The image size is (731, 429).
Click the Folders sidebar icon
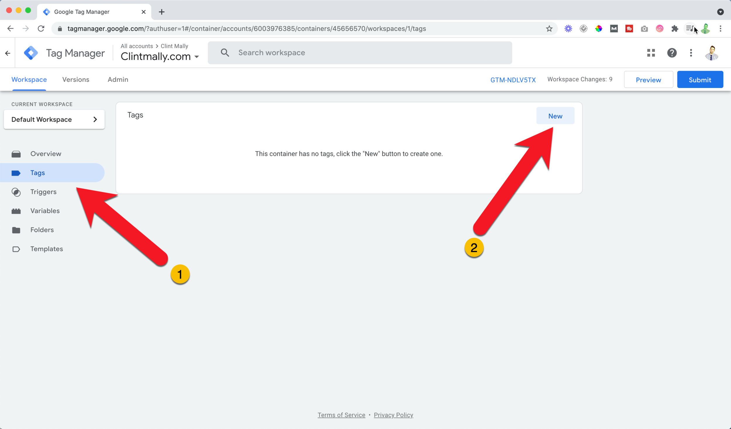[16, 230]
